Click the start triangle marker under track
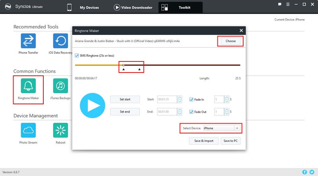This screenshot has width=318, height=176. tap(124, 69)
